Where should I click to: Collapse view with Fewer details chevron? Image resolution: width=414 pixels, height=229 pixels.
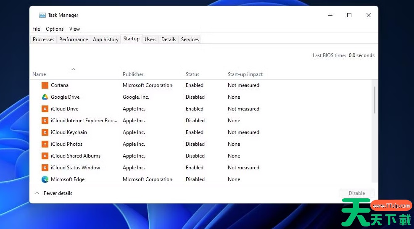(37, 193)
